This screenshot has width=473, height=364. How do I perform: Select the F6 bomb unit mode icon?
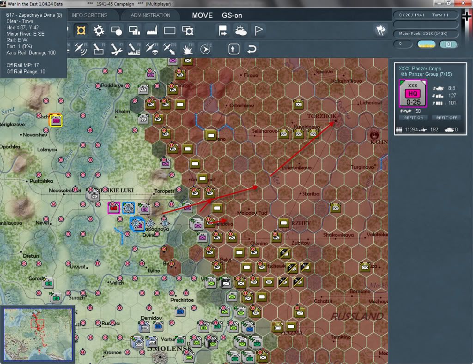coord(98,49)
